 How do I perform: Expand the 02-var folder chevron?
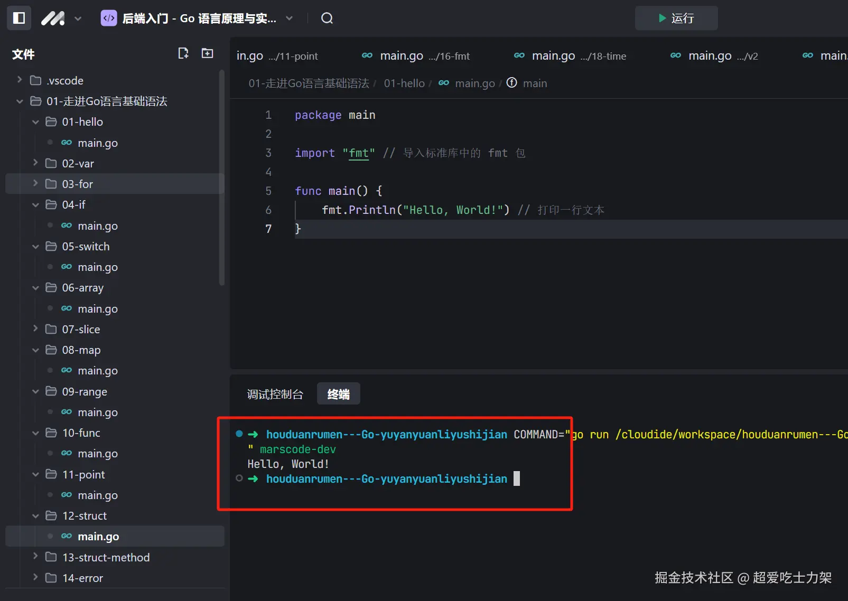click(35, 163)
